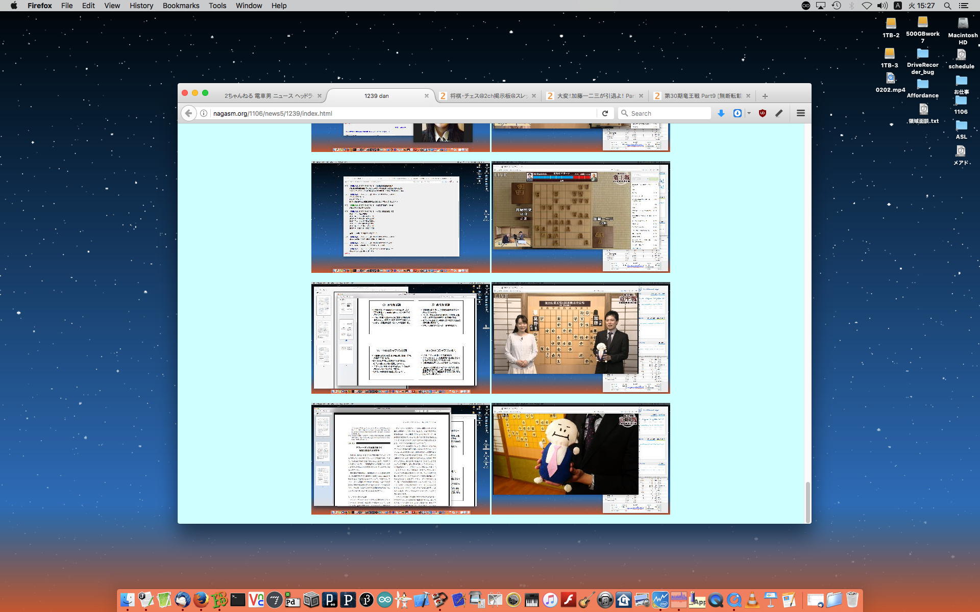This screenshot has height=612, width=980.
Task: Close the 1239 dan tab
Action: (427, 96)
